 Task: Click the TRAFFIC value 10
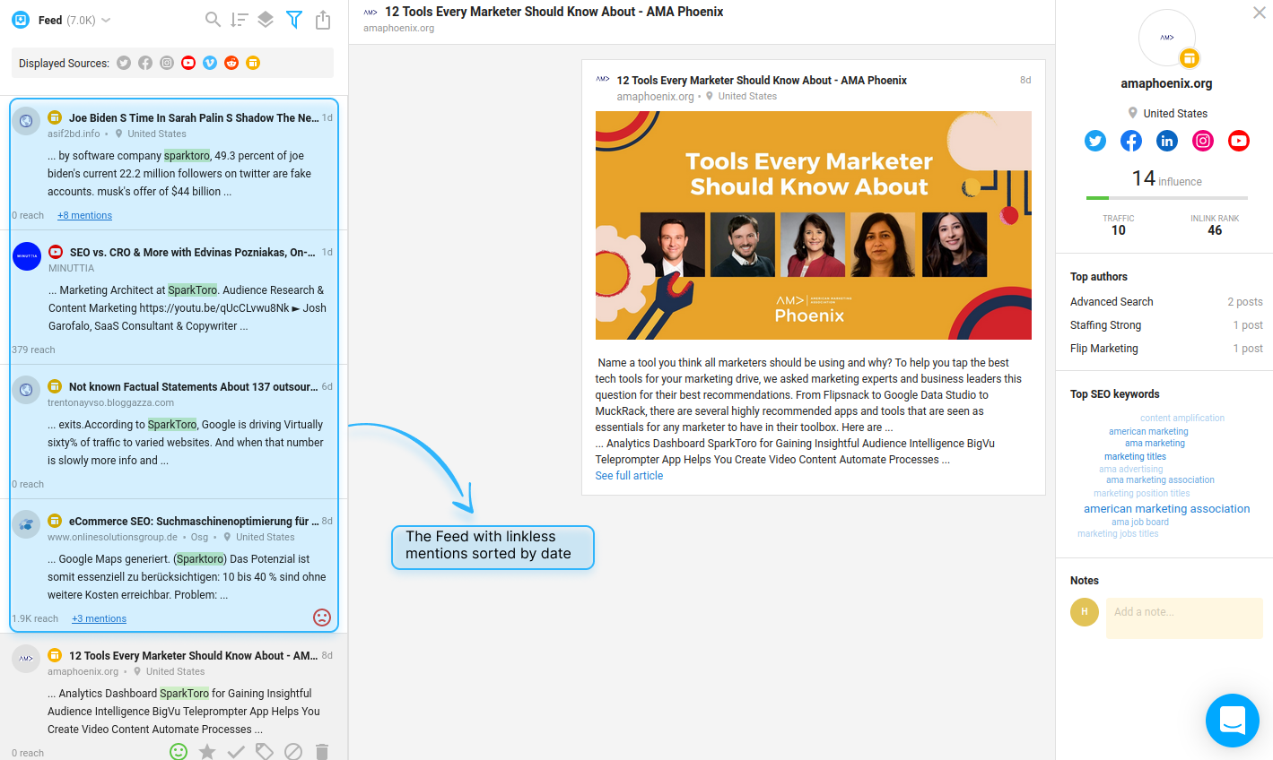[x=1118, y=230]
